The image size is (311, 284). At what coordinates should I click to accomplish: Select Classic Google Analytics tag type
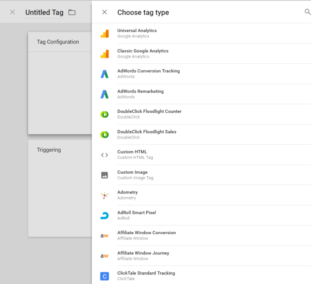(x=201, y=53)
